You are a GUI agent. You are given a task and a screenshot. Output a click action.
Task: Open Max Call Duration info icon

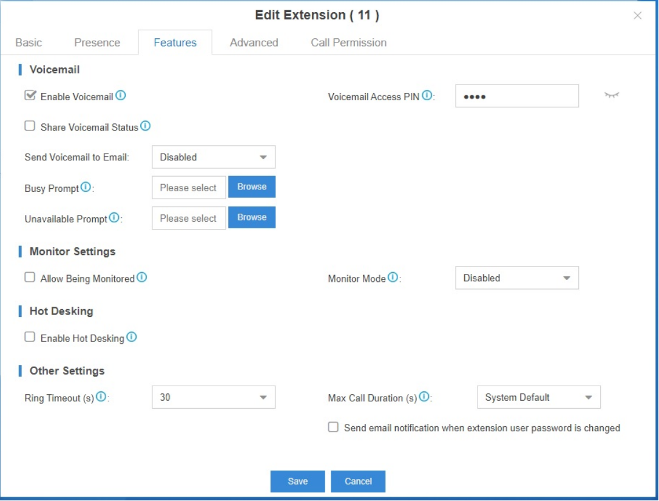[425, 397]
